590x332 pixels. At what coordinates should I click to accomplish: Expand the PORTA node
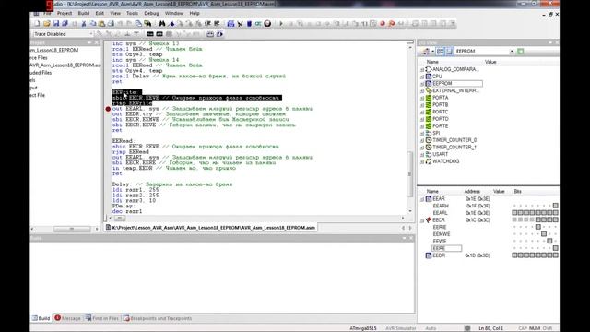tap(422, 98)
